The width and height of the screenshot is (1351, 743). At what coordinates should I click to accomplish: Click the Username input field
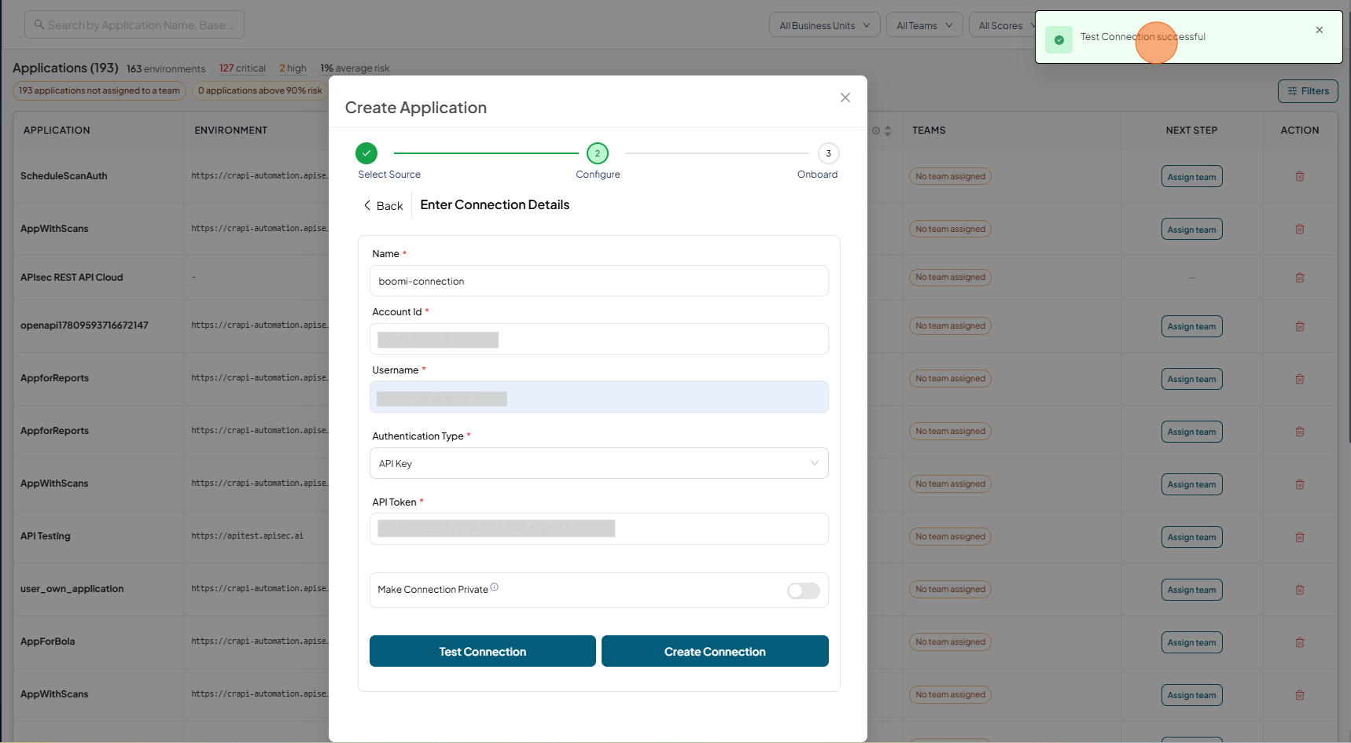pyautogui.click(x=599, y=397)
